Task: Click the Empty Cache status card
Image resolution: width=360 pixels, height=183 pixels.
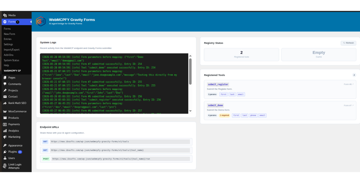Action: [x=319, y=54]
